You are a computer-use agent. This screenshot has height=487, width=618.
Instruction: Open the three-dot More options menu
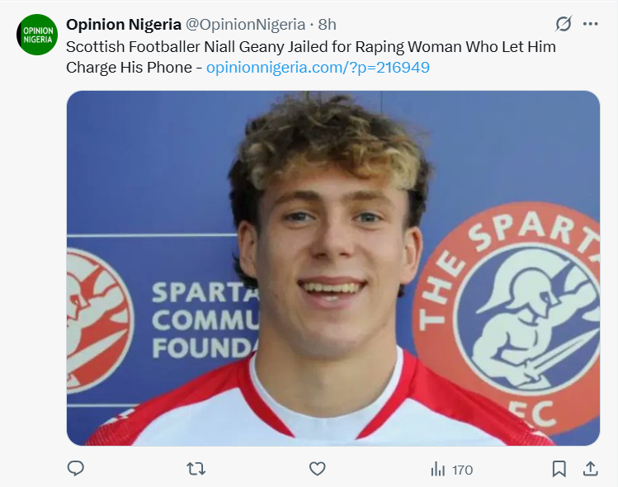591,23
